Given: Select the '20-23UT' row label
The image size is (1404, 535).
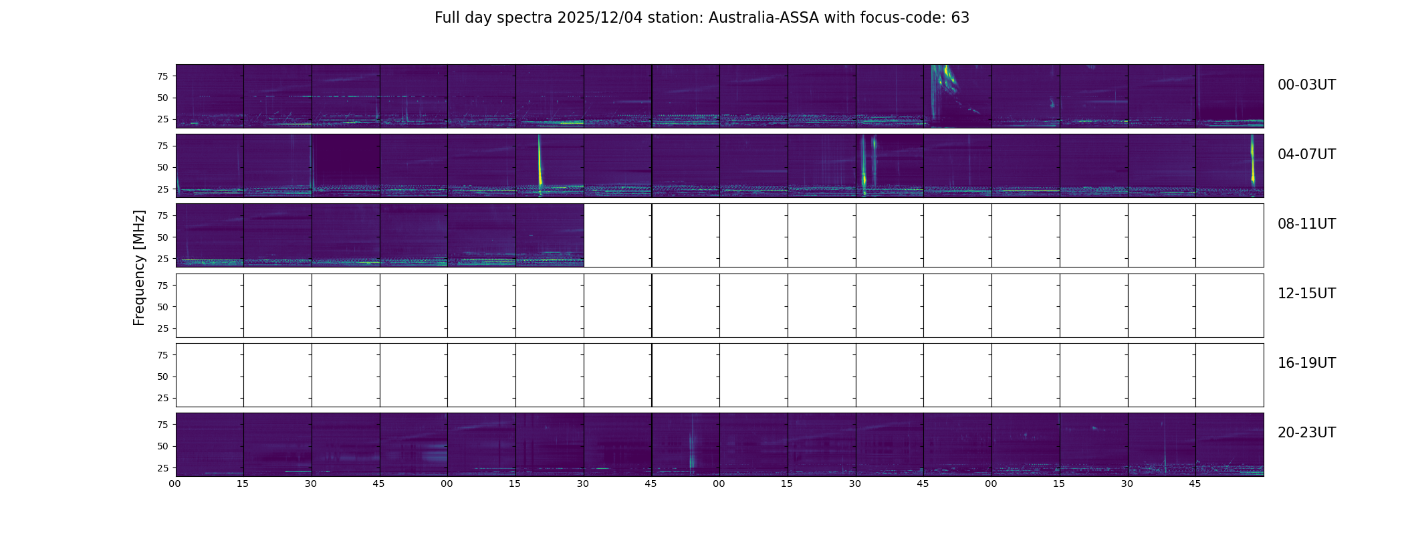Looking at the screenshot, I should [1306, 433].
